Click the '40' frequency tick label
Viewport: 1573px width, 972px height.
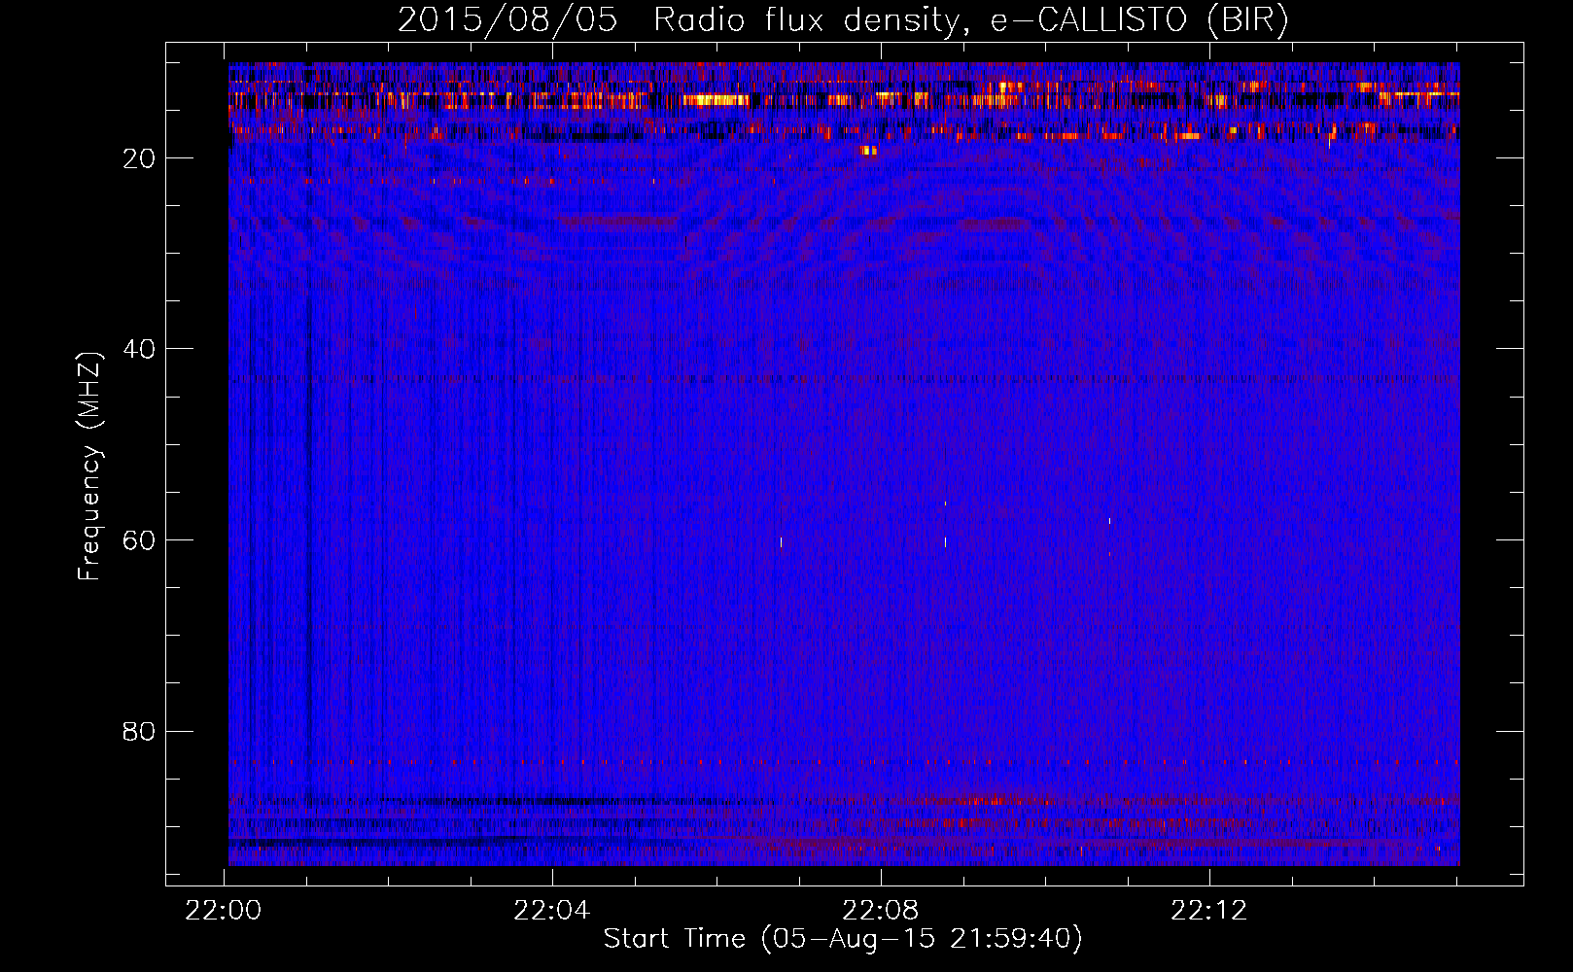[139, 349]
